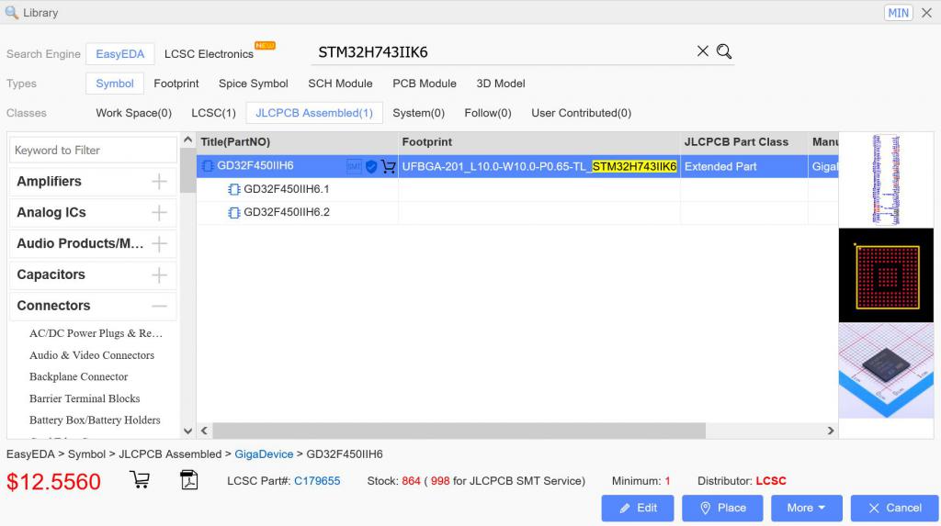This screenshot has width=941, height=526.
Task: Choose the Footprint type filter
Action: [x=176, y=84]
